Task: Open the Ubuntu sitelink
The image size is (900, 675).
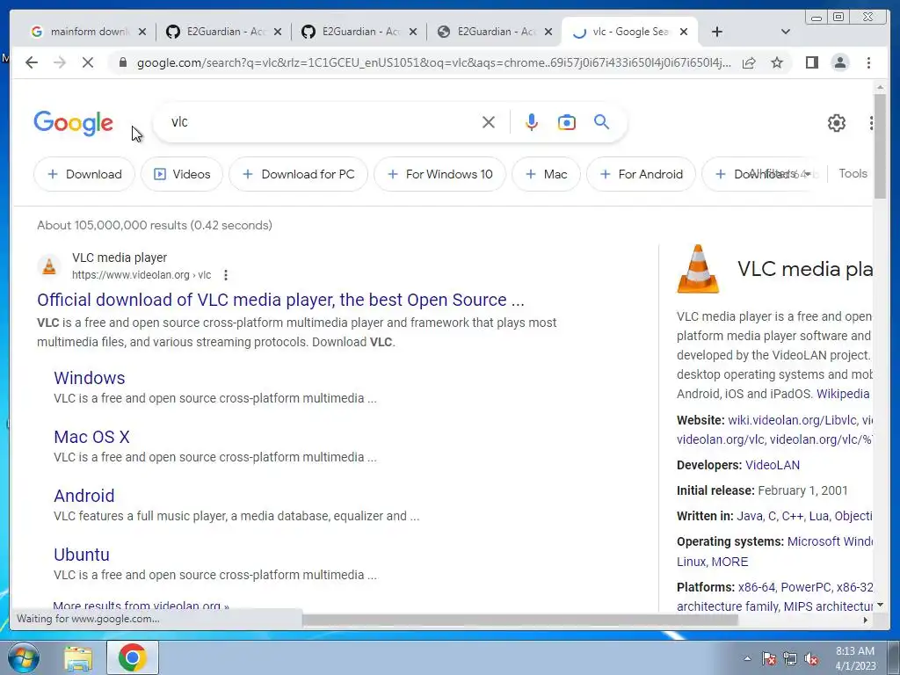Action: point(82,555)
